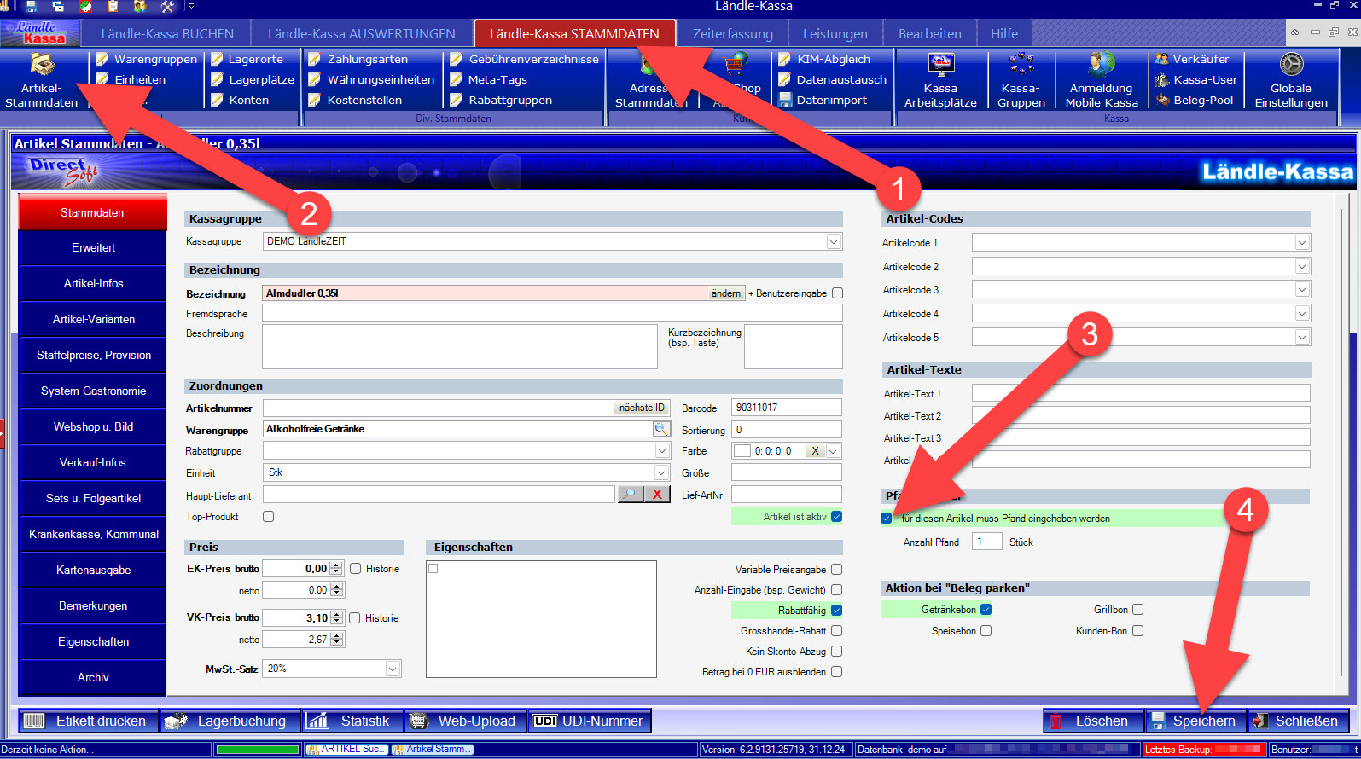
Task: Search Warengruppe with magnifier icon
Action: point(661,429)
